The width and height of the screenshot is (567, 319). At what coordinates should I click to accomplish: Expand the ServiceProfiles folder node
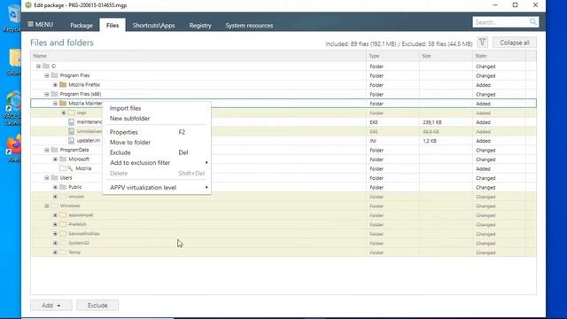pyautogui.click(x=55, y=234)
